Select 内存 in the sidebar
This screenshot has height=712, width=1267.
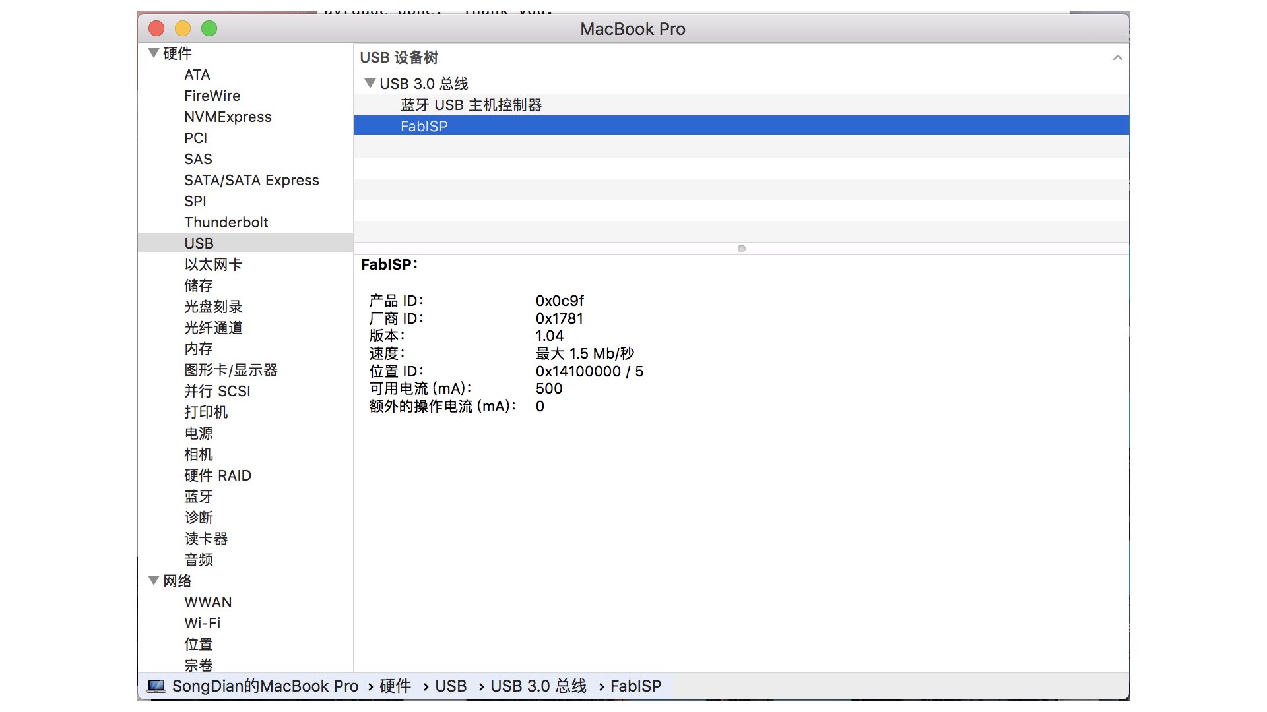[199, 349]
